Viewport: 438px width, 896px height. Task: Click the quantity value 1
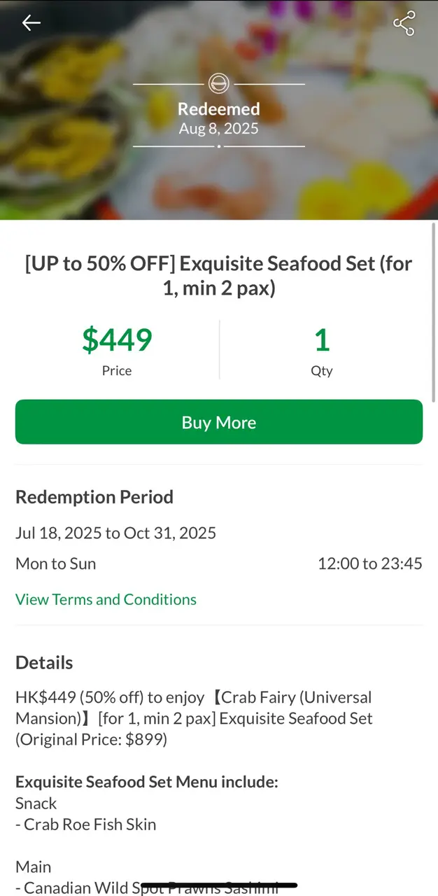(x=321, y=340)
